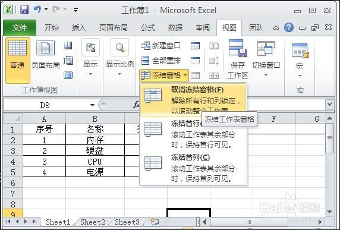Select the 页面布局 view button

tap(45, 55)
